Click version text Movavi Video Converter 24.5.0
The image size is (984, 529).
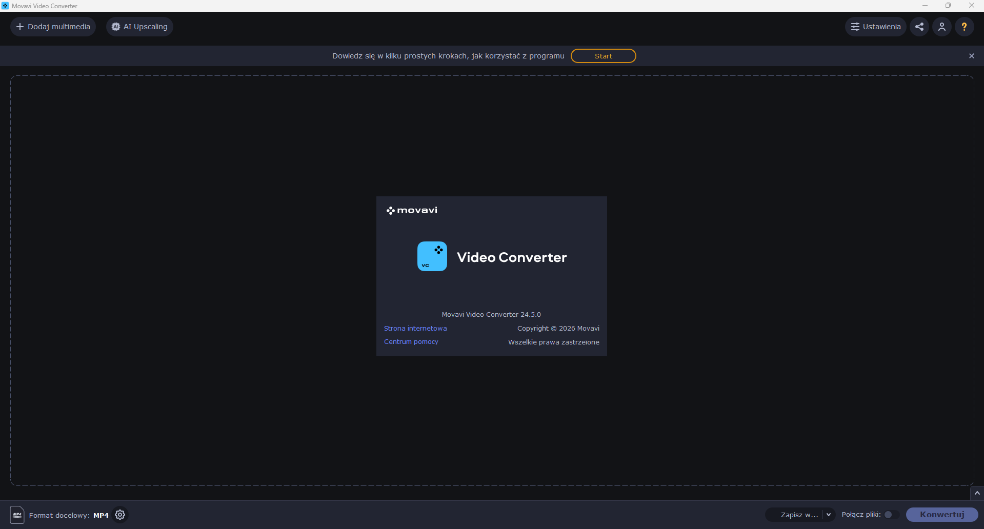[x=491, y=315]
